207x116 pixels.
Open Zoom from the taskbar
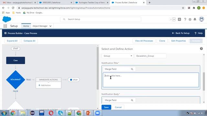(x=98, y=113)
